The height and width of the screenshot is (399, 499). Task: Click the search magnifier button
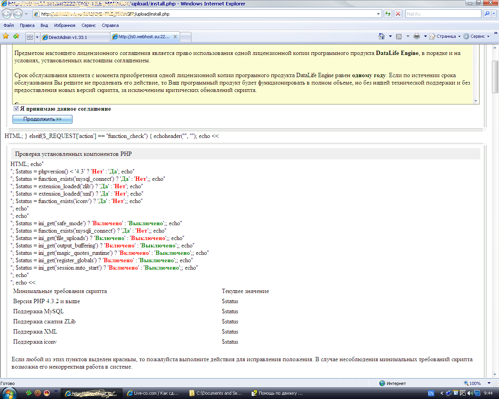[x=487, y=14]
